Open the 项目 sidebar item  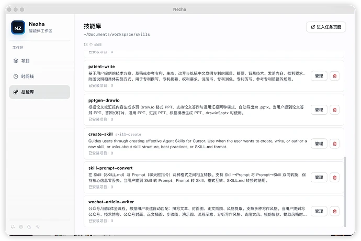40,61
